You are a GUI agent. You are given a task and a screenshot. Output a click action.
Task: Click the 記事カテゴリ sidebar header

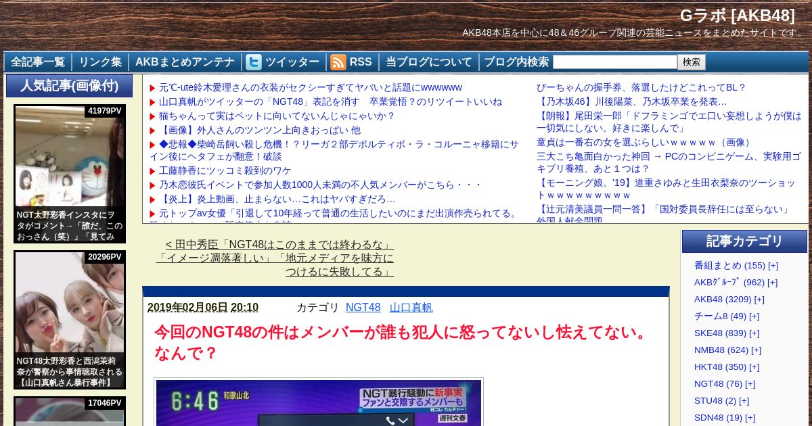pos(744,241)
